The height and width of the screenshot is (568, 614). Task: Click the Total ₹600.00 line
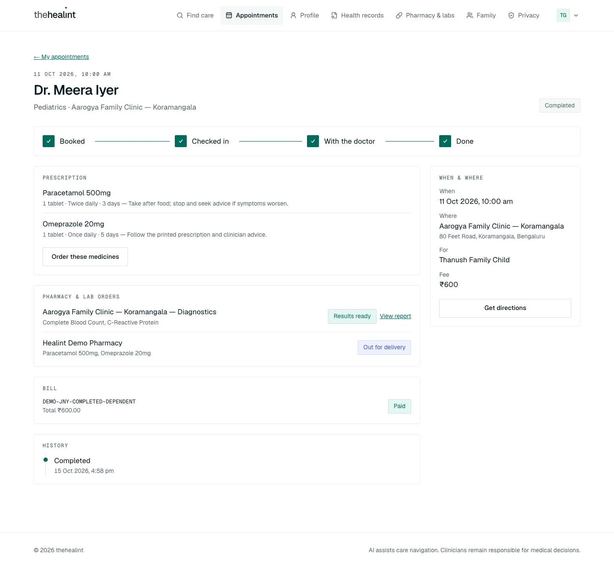(61, 411)
